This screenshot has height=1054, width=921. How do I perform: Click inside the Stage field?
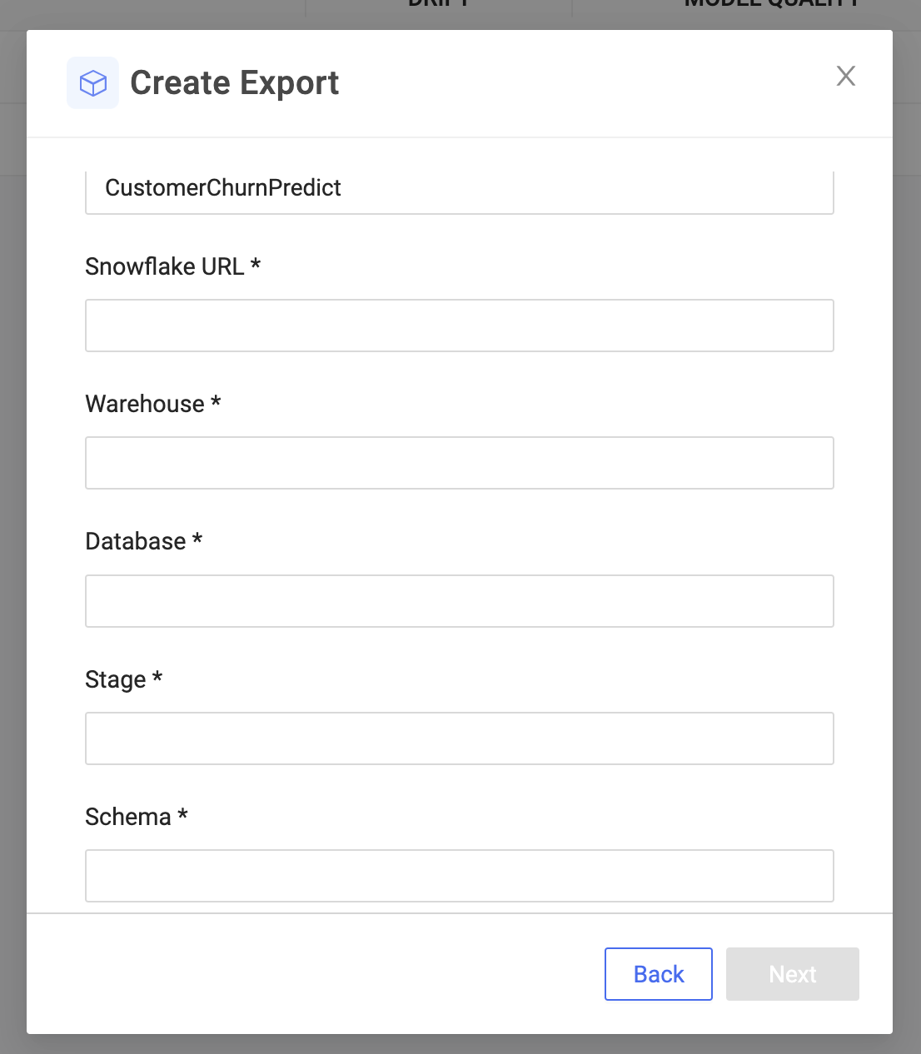point(459,738)
